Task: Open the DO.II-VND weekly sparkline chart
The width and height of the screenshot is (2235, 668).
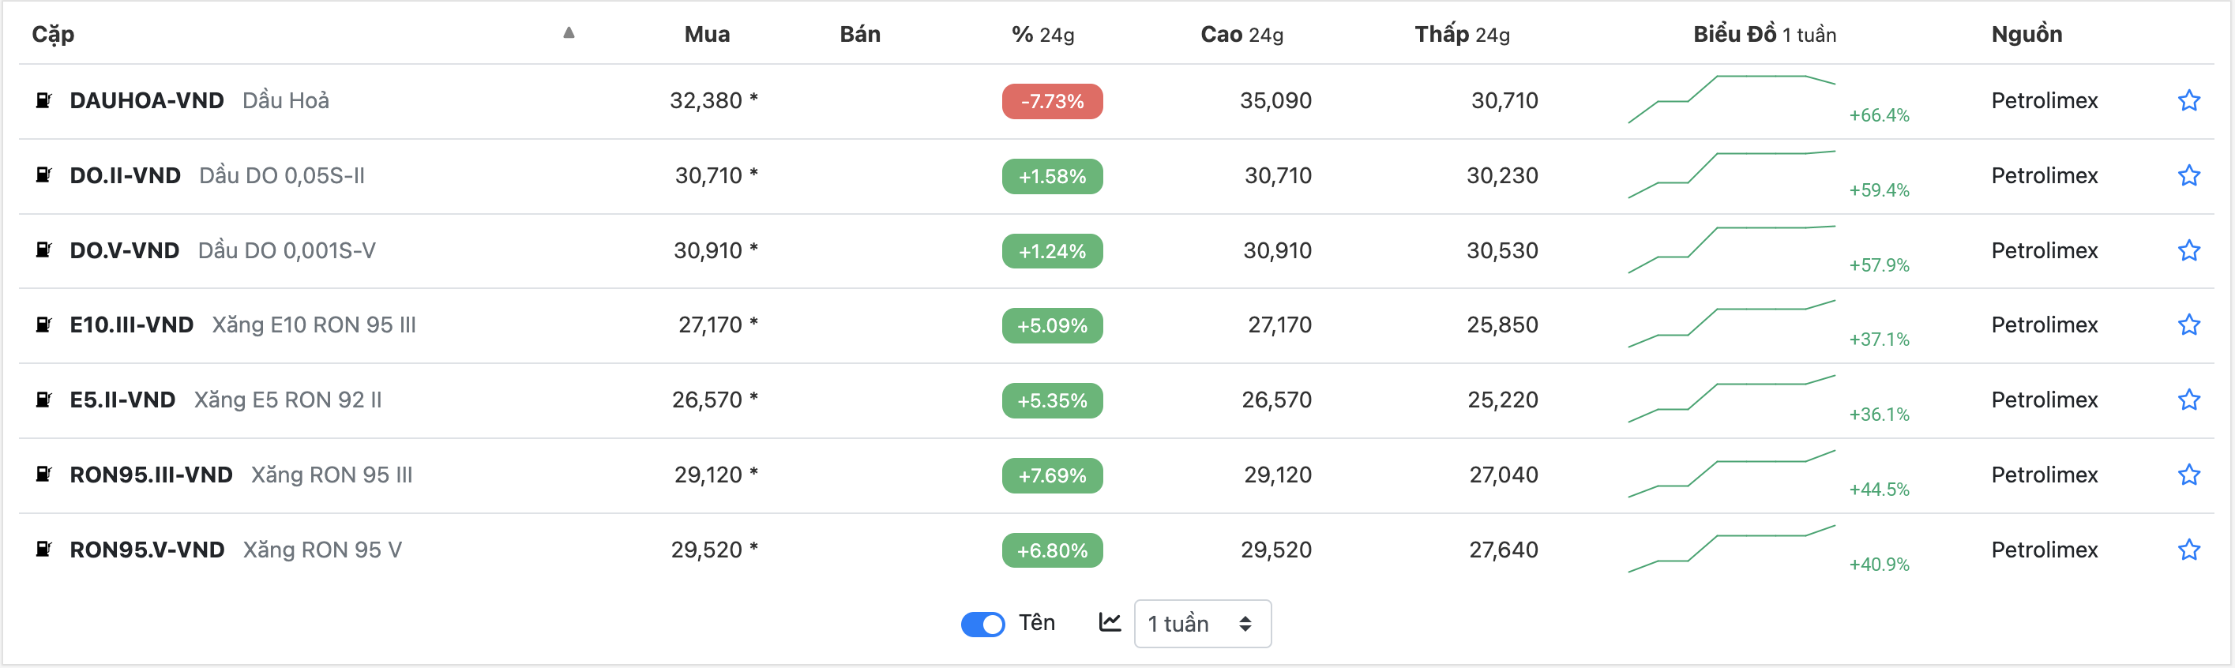Action: coord(1731,175)
